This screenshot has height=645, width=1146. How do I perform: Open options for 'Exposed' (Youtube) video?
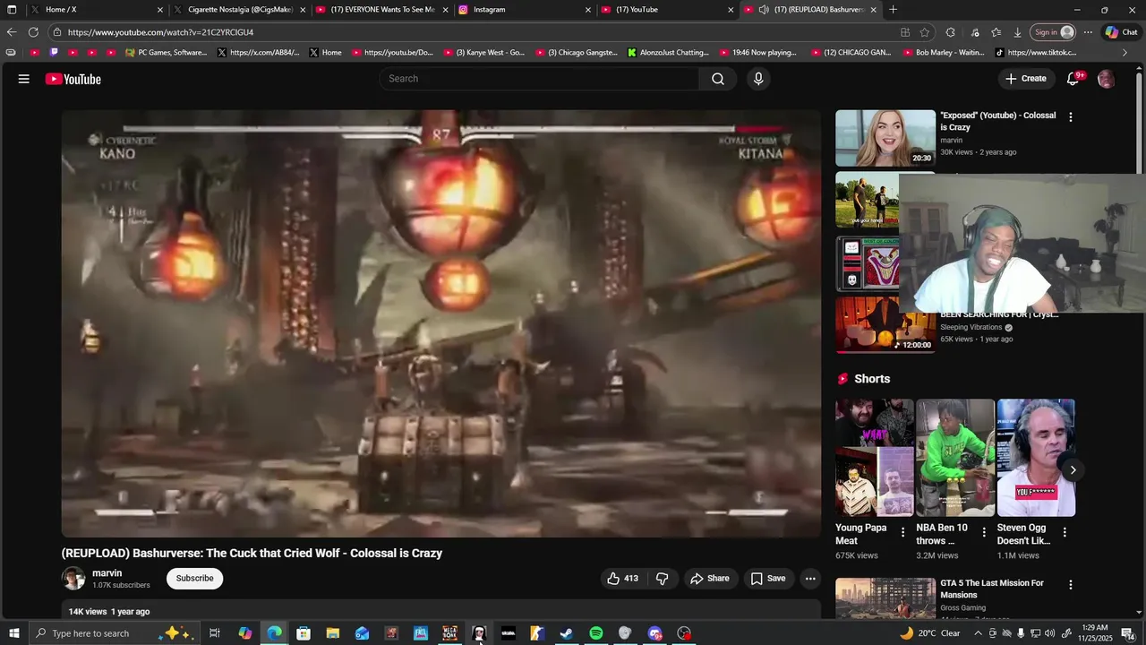tap(1070, 116)
